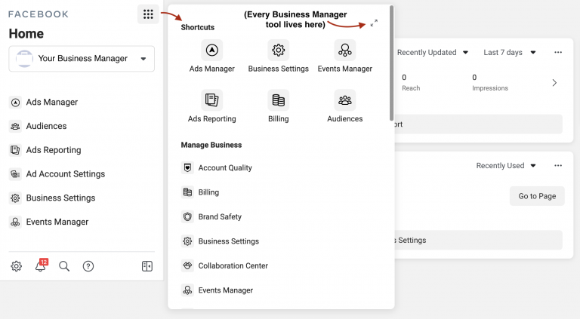Viewport: 580px width, 319px height.
Task: Open the help question mark icon
Action: [x=88, y=266]
